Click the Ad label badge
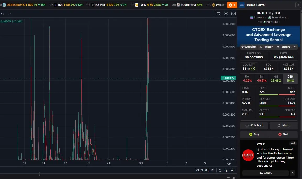This screenshot has width=302, height=179. click(x=293, y=143)
